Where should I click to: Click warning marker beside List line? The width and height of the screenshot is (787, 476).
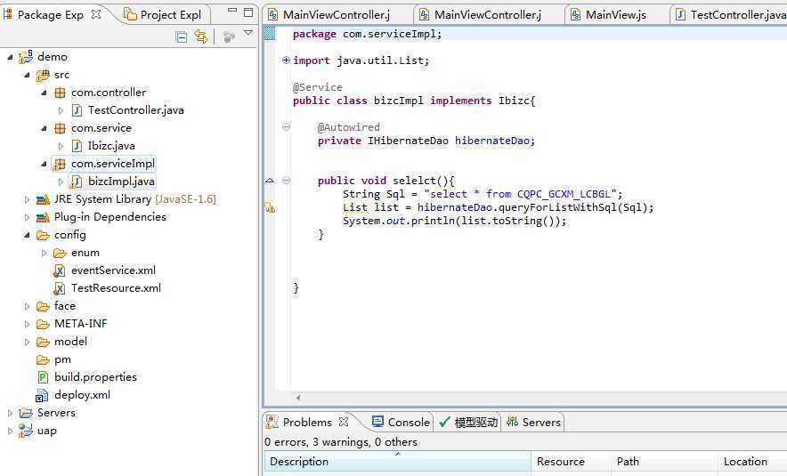tap(270, 207)
